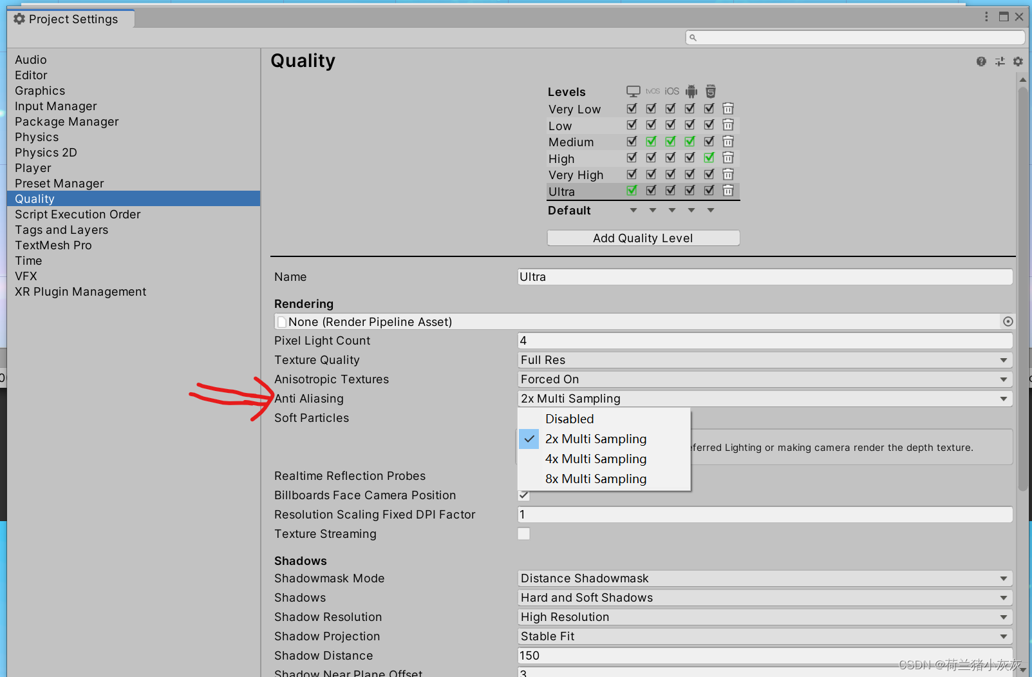Image resolution: width=1032 pixels, height=677 pixels.
Task: Delete the Very High quality level
Action: 728,174
